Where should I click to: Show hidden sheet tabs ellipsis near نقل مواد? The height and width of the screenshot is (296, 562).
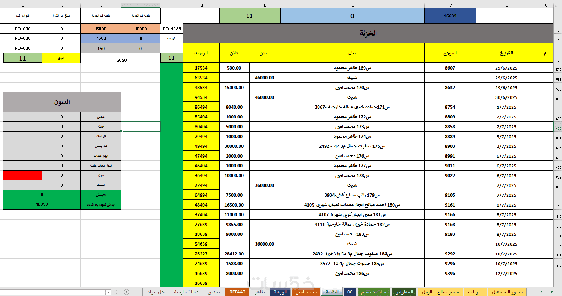tap(137, 292)
